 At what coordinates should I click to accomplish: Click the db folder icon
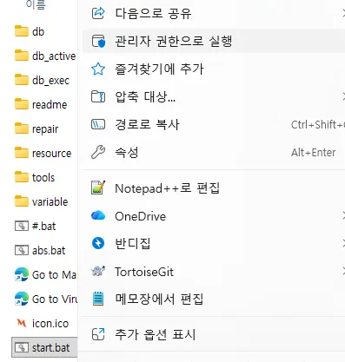click(22, 31)
